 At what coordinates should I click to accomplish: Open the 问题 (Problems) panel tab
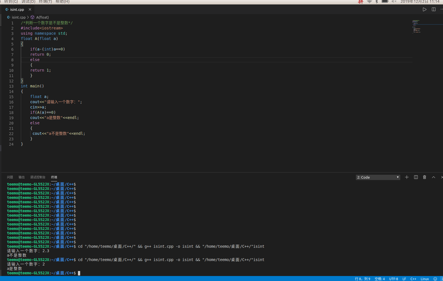[10, 177]
